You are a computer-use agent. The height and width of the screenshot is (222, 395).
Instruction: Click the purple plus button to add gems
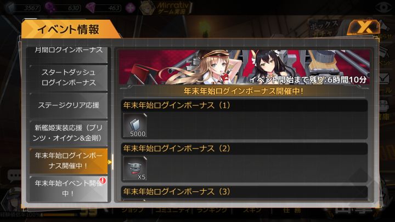point(131,8)
